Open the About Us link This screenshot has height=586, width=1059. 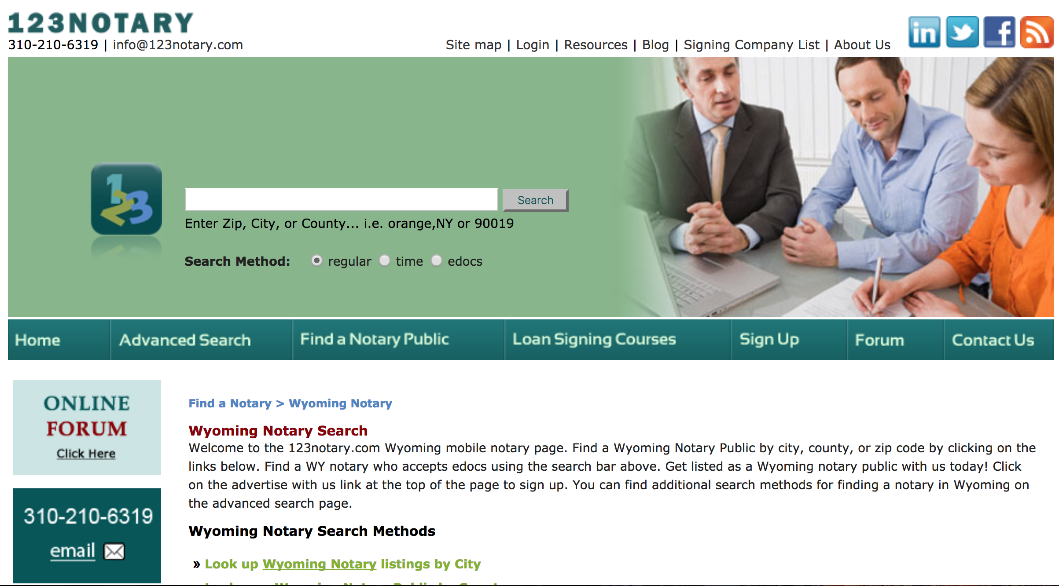862,45
